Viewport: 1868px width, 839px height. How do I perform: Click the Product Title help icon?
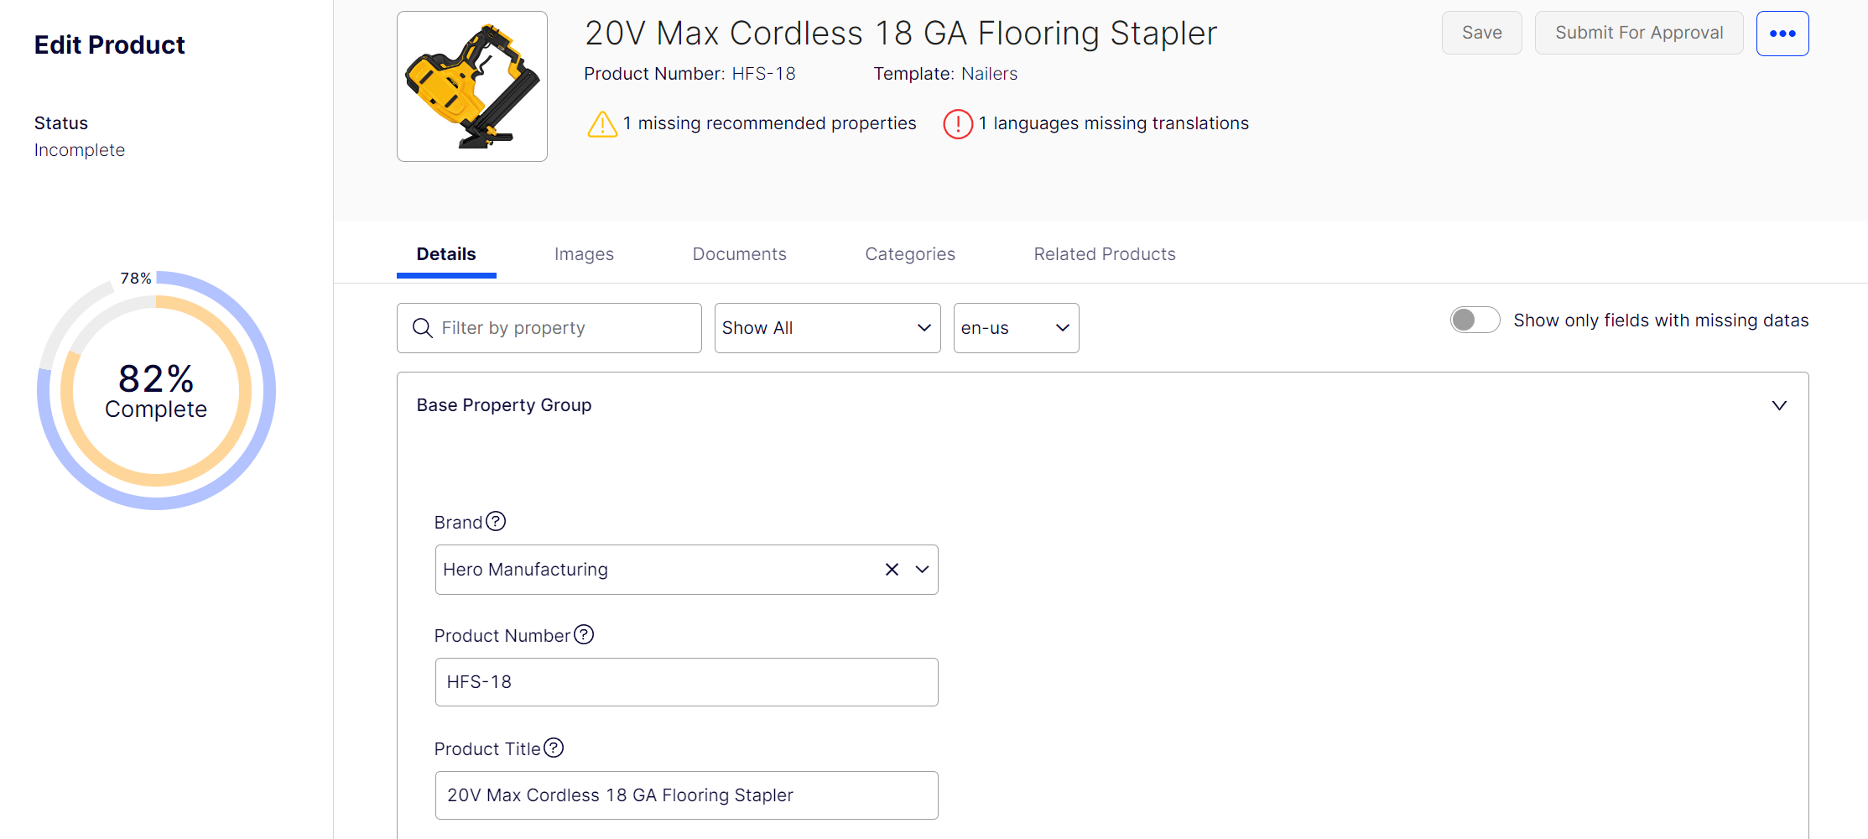554,748
